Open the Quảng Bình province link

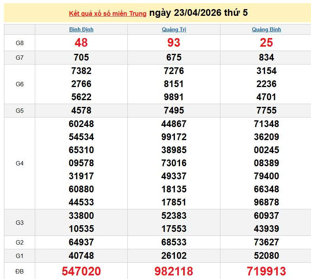(x=266, y=29)
